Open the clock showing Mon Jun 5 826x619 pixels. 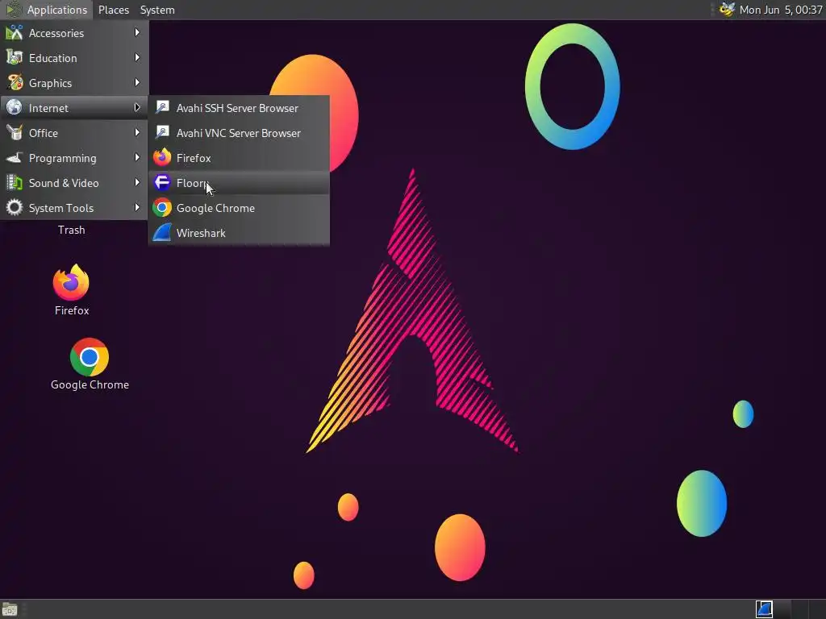[781, 10]
